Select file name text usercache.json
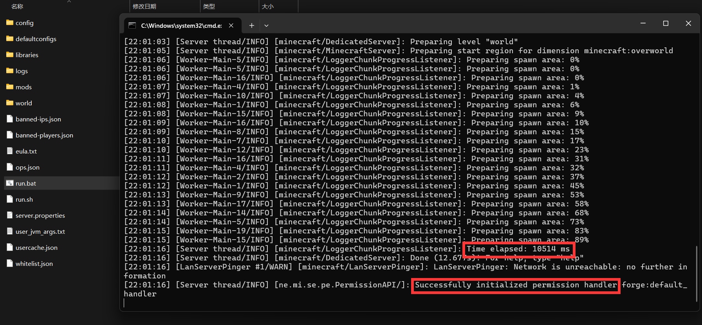Image resolution: width=702 pixels, height=325 pixels. click(x=36, y=247)
